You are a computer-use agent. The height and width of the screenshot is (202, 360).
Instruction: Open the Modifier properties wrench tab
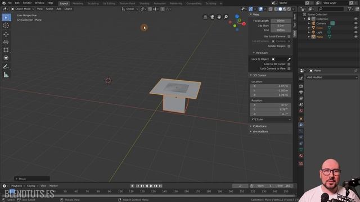(x=301, y=125)
